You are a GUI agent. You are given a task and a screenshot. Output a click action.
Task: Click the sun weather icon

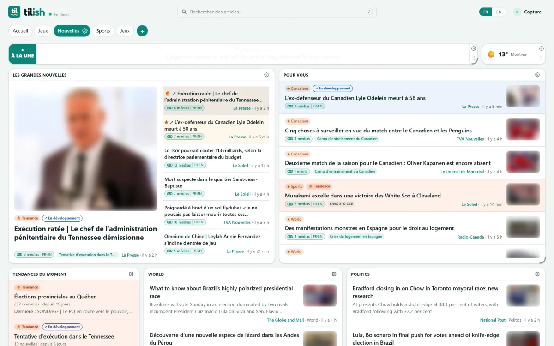point(491,54)
